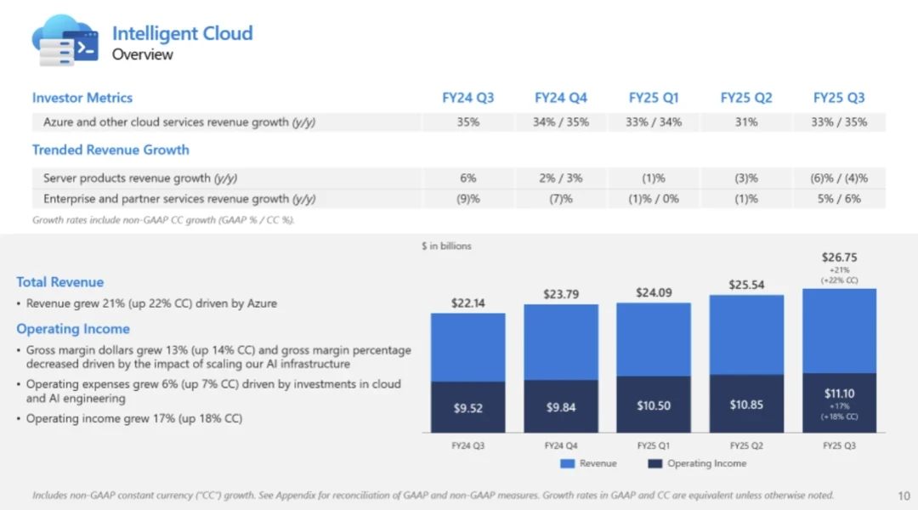Click the Operating Income heading on left
Viewport: 918px width, 510px height.
click(73, 329)
